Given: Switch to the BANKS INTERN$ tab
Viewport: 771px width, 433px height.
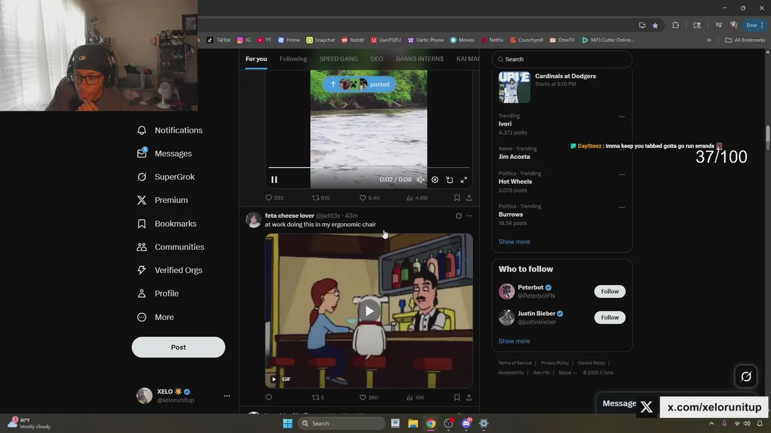Looking at the screenshot, I should coord(420,59).
